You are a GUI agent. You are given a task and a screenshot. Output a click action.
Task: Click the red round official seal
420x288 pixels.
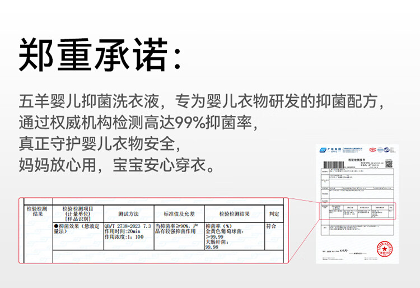click(384, 249)
